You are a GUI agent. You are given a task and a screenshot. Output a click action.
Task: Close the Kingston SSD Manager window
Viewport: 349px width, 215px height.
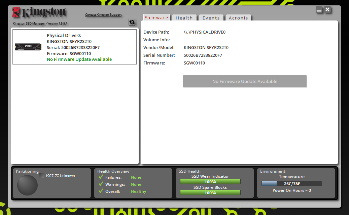[327, 10]
